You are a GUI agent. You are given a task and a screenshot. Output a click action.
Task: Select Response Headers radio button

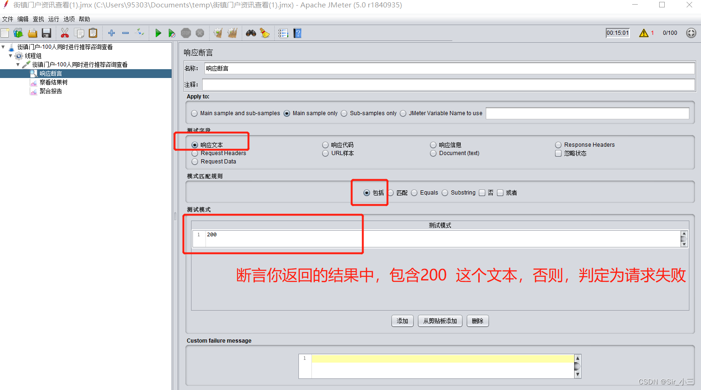558,145
